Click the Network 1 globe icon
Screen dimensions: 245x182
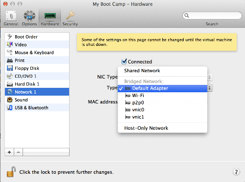tap(10, 92)
